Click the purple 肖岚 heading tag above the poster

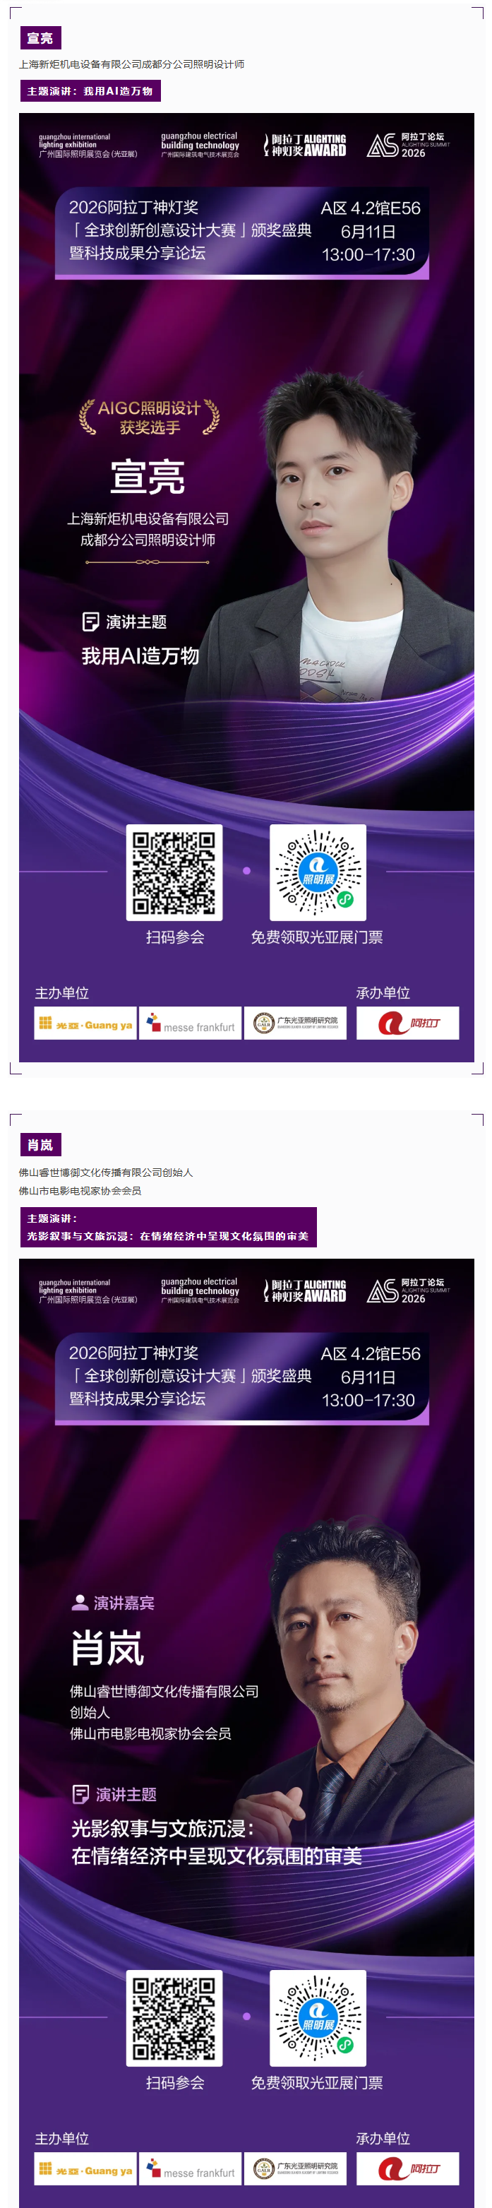pyautogui.click(x=40, y=1144)
